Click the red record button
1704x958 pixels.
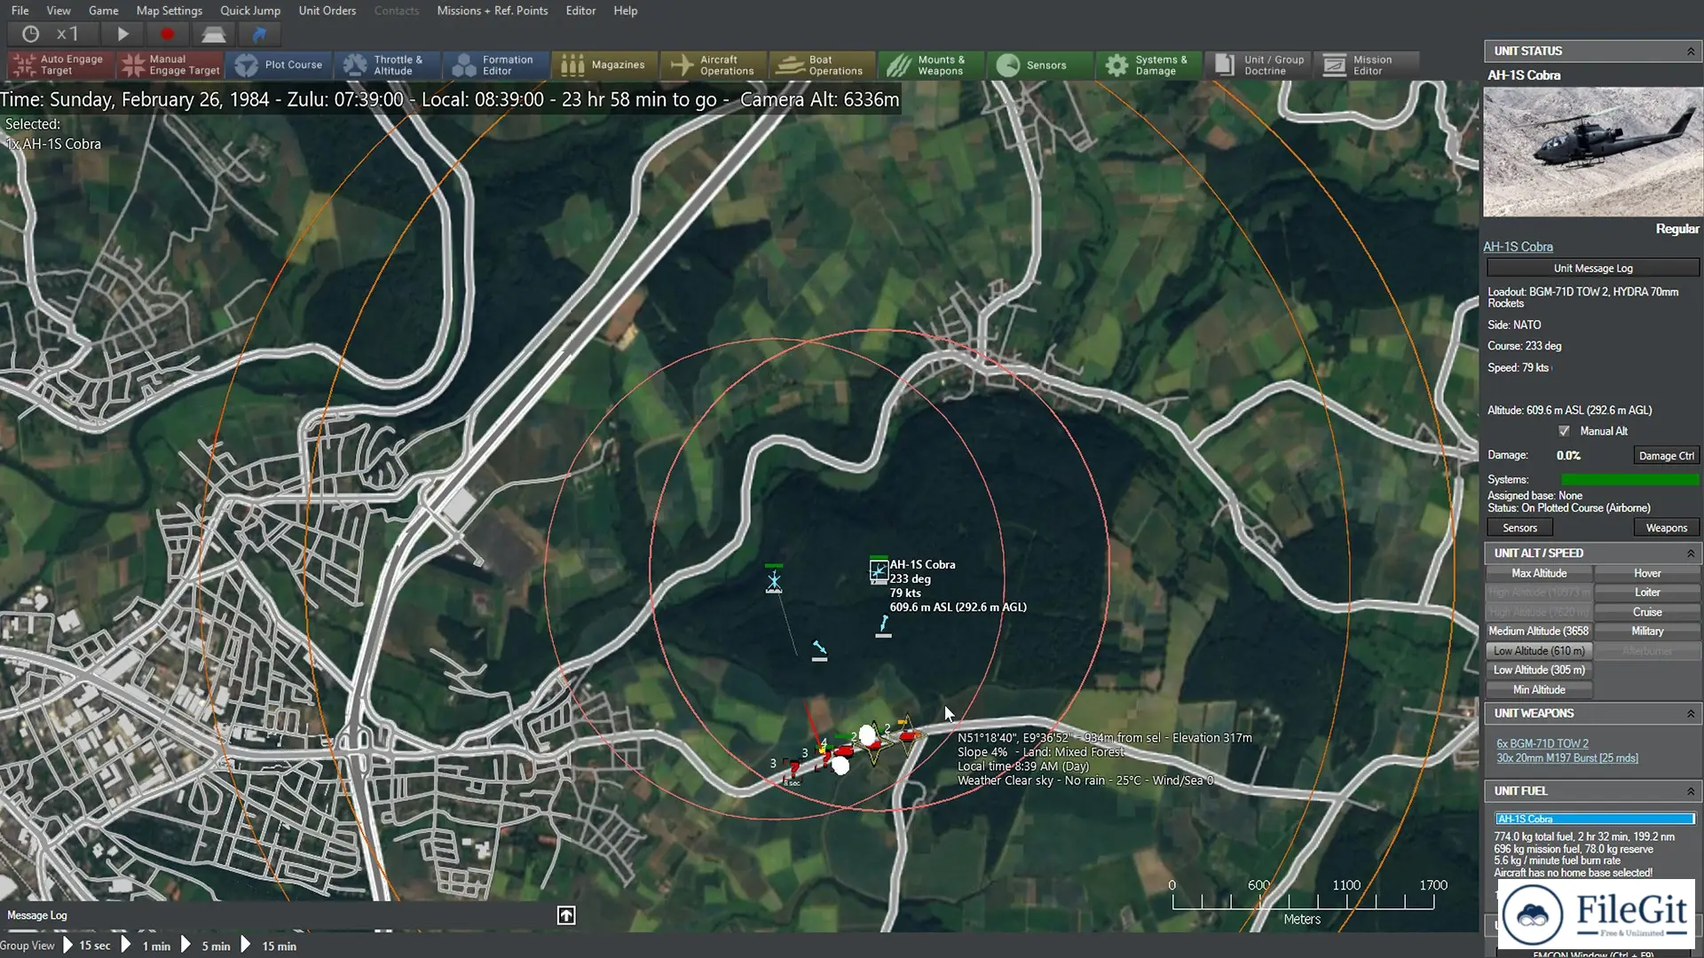tap(167, 35)
